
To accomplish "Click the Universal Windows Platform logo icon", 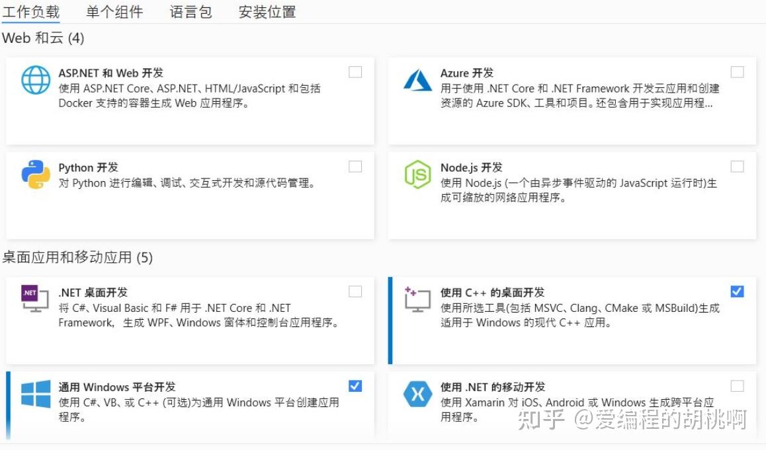I will (36, 394).
